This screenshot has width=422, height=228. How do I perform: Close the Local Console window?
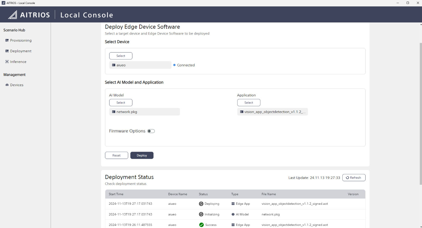[418, 3]
